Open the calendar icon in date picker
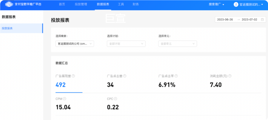The height and width of the screenshot is (120, 268). point(262,19)
